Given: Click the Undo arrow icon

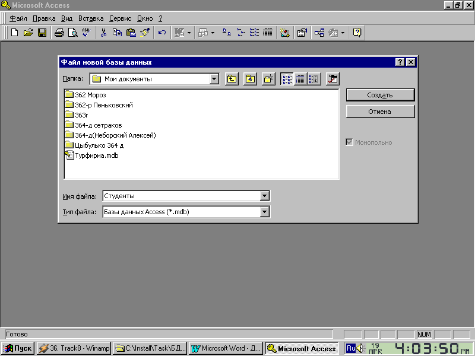Looking at the screenshot, I should (x=162, y=33).
